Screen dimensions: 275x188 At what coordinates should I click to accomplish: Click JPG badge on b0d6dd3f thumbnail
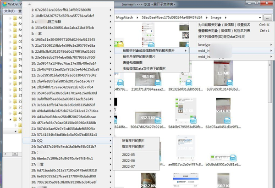pos(233,158)
